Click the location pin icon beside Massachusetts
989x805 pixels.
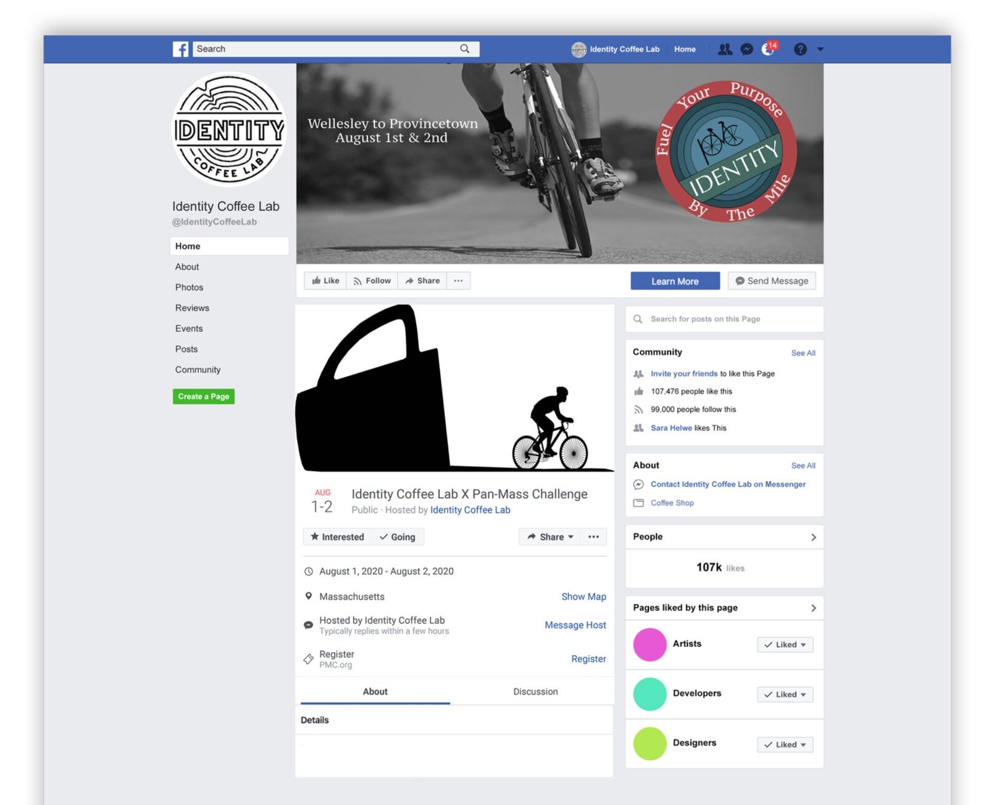pos(309,596)
